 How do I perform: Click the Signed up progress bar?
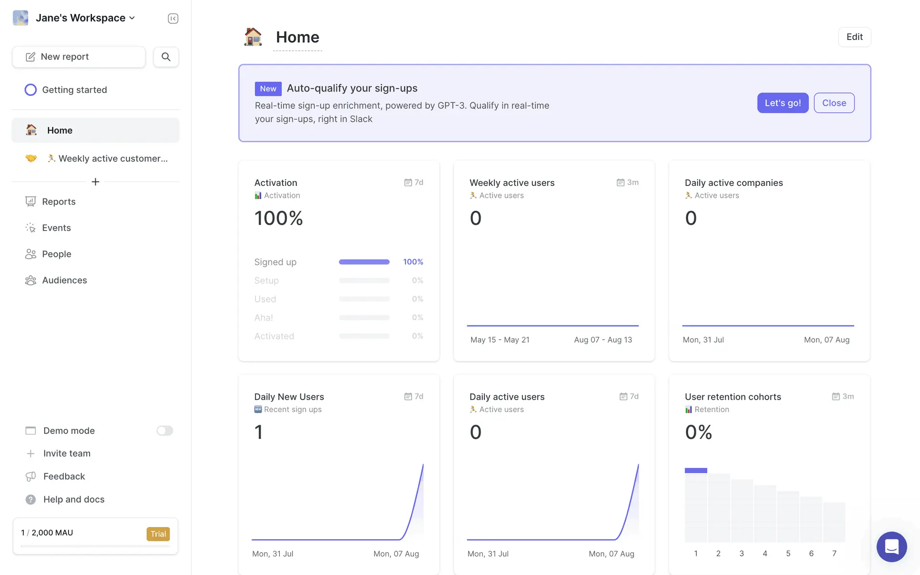[x=364, y=262]
